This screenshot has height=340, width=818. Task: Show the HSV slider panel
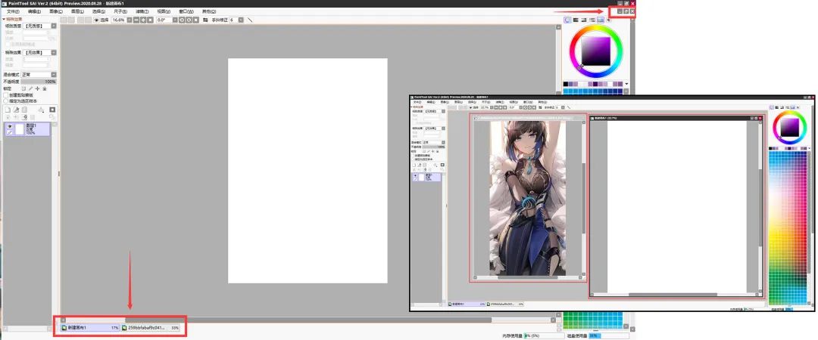(x=584, y=20)
